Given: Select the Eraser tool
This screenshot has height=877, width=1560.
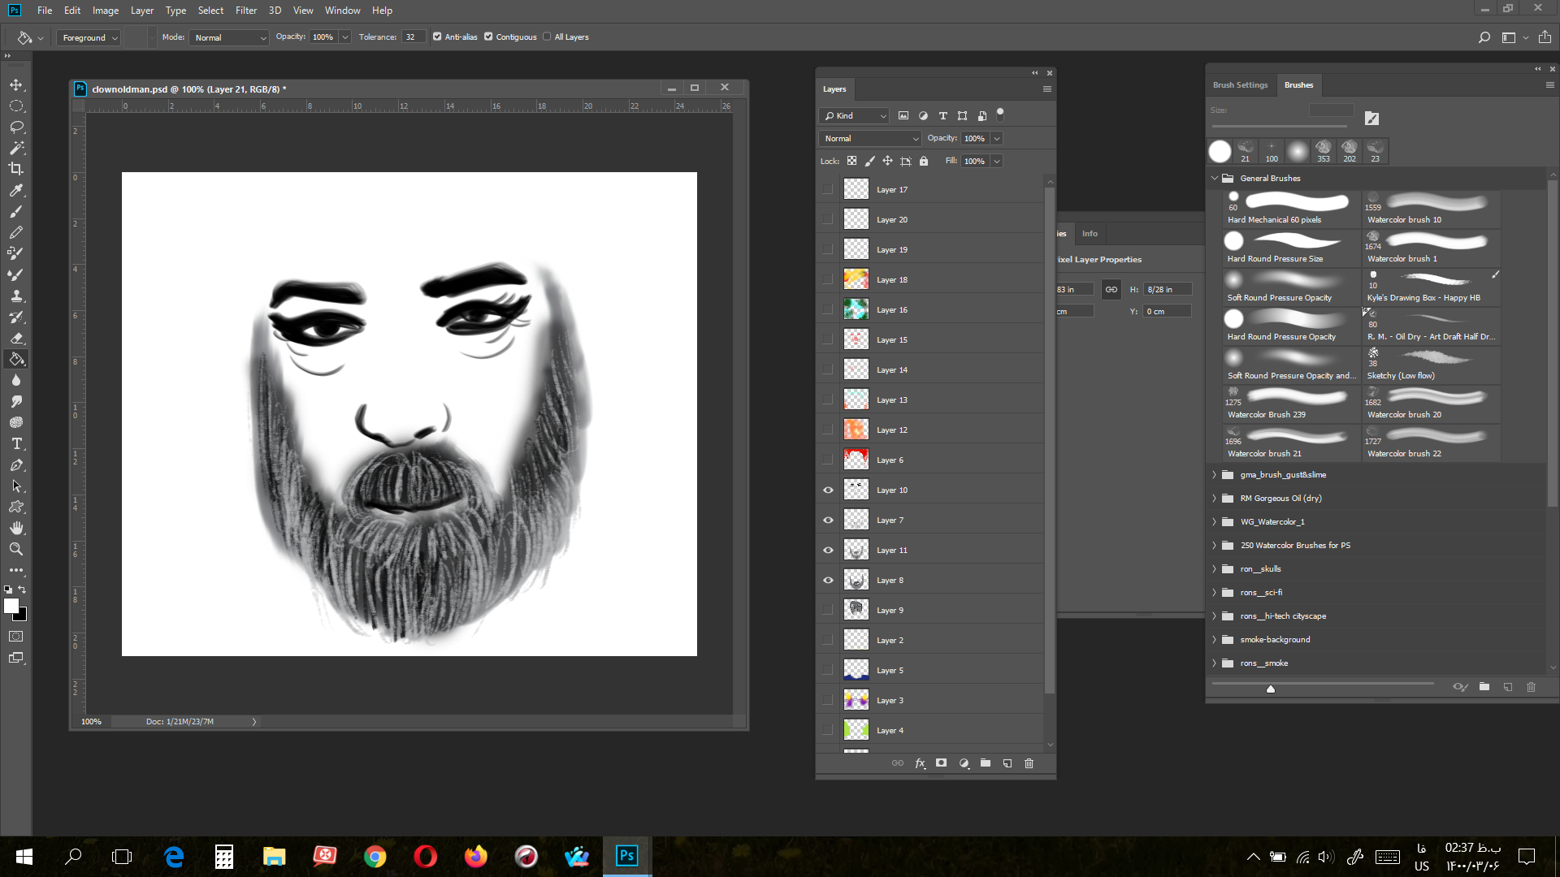Looking at the screenshot, I should pos(16,338).
